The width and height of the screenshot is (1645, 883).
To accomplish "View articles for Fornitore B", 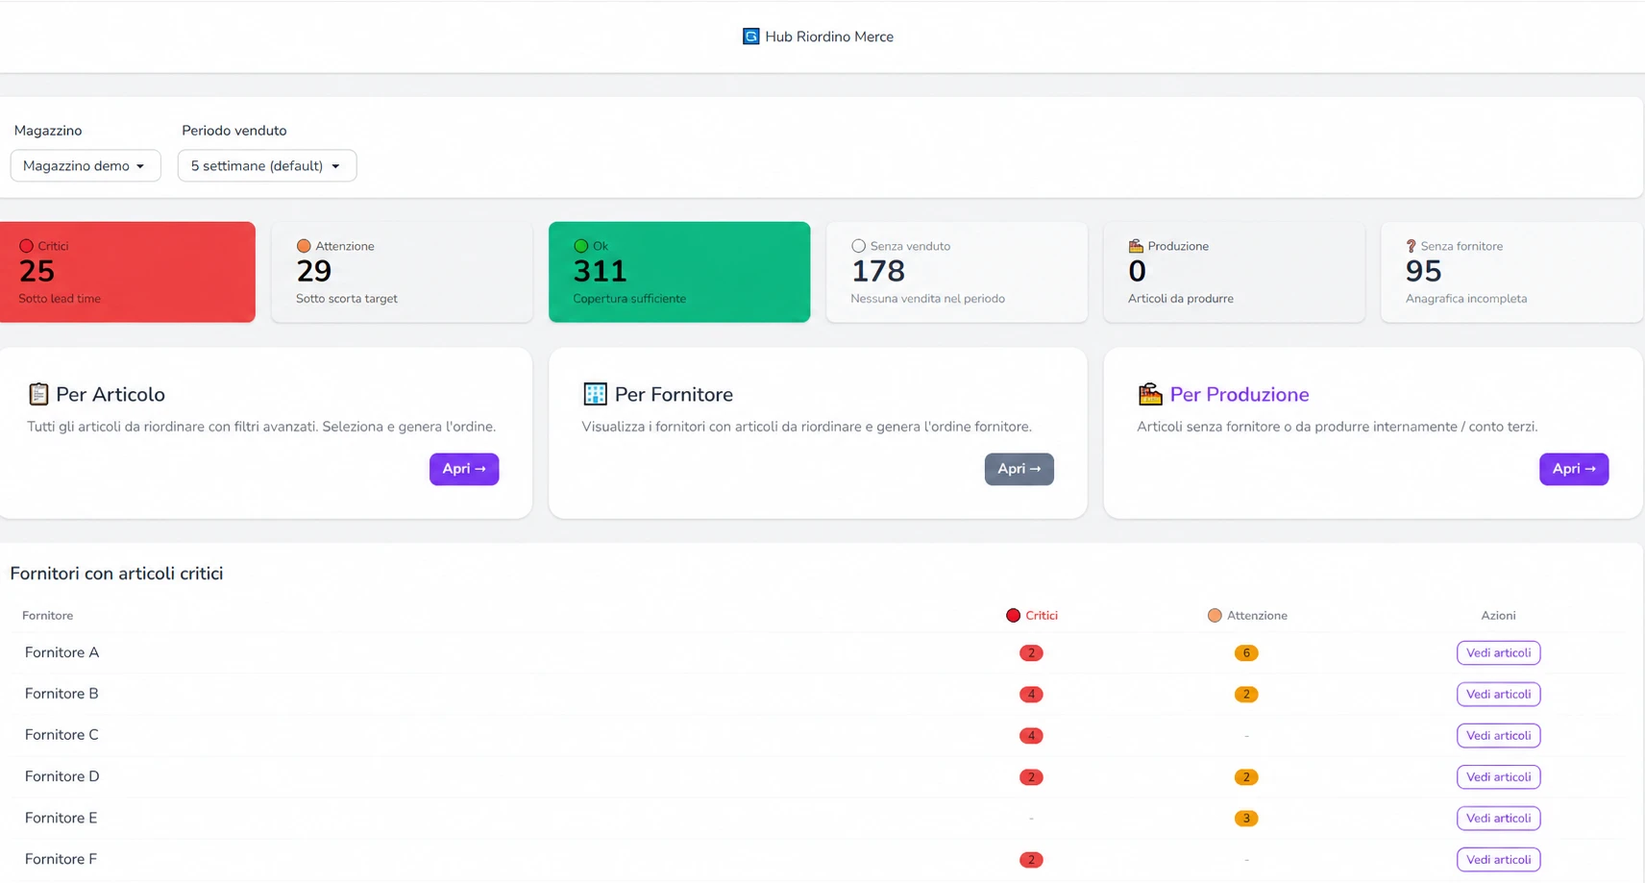I will pyautogui.click(x=1498, y=695).
